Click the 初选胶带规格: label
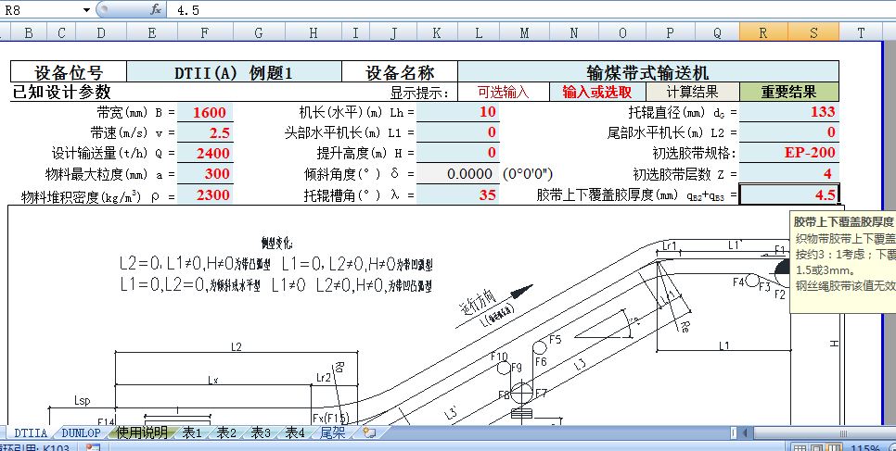Image resolution: width=896 pixels, height=451 pixels. click(x=695, y=153)
